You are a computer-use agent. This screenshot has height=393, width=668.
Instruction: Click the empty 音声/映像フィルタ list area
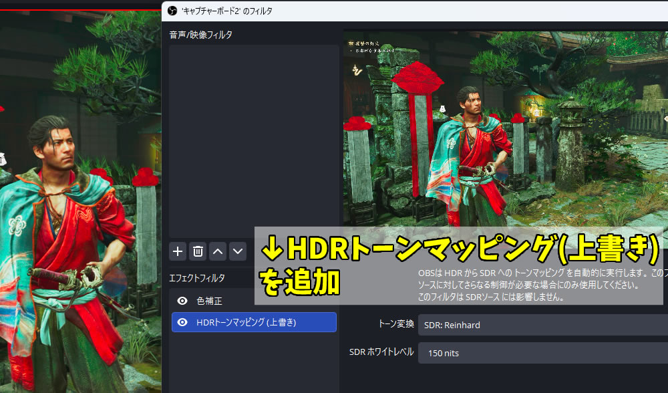click(x=254, y=141)
